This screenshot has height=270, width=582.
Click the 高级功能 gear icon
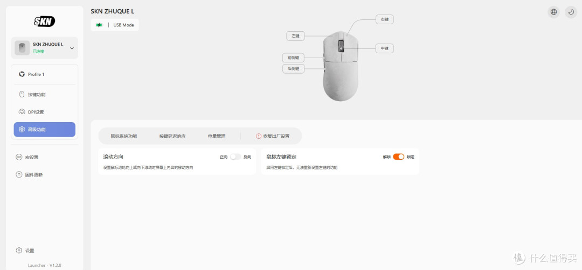pyautogui.click(x=22, y=130)
